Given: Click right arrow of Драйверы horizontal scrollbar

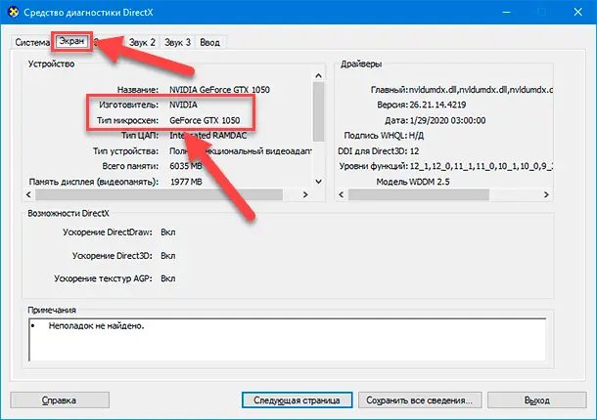Looking at the screenshot, I should (x=546, y=194).
